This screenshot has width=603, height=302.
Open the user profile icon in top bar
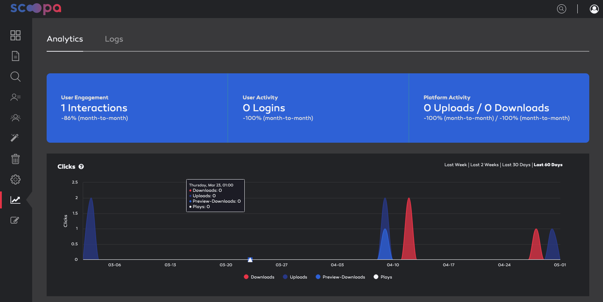click(594, 9)
